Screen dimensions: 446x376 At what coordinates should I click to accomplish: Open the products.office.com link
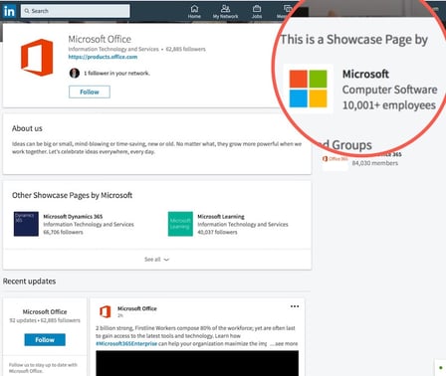click(103, 57)
